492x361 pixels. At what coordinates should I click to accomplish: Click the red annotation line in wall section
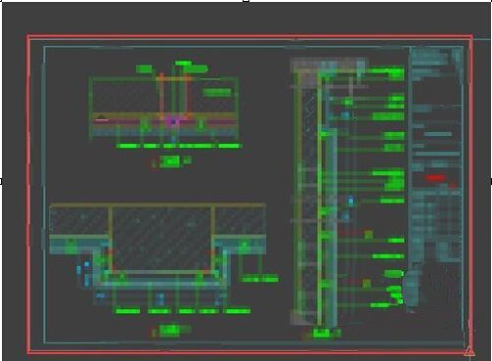351,233
